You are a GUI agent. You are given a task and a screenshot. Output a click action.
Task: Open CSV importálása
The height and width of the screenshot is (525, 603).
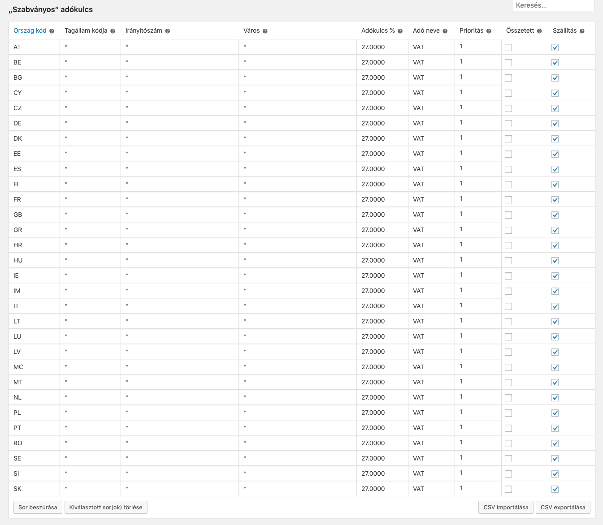pos(506,508)
